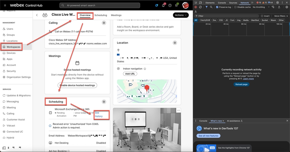Show Indoor navigation info tooltip icon
This screenshot has width=290, height=152.
click(x=145, y=69)
